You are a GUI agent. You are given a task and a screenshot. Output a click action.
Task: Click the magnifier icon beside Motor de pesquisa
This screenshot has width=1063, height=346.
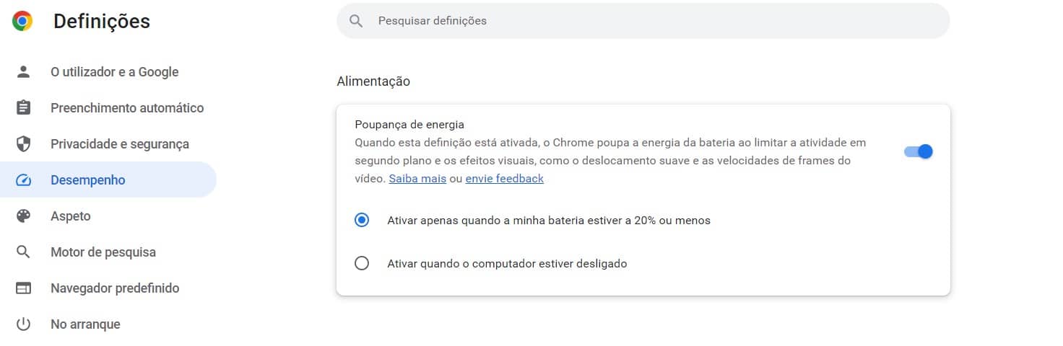coord(24,252)
